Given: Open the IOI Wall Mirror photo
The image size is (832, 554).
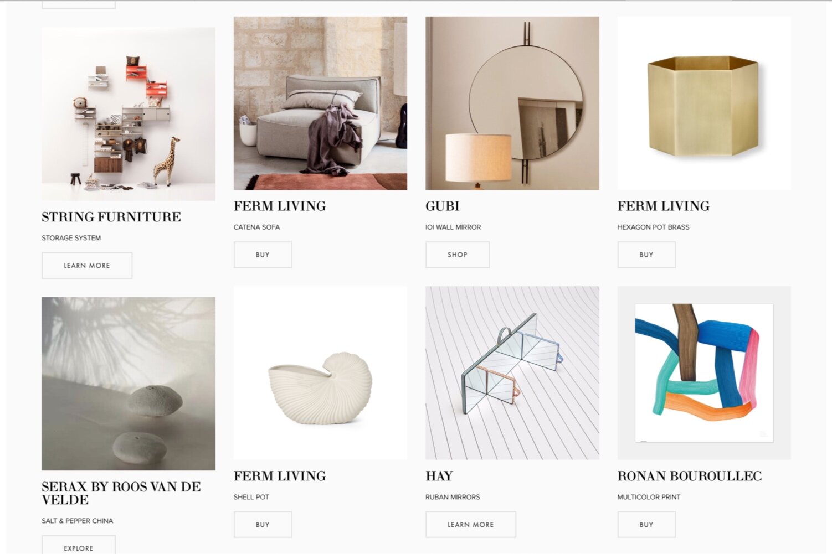Looking at the screenshot, I should [512, 103].
